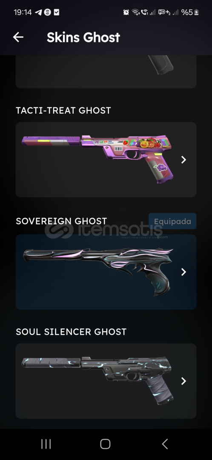Open Soul Silencer Ghost chevron arrow

pyautogui.click(x=183, y=381)
